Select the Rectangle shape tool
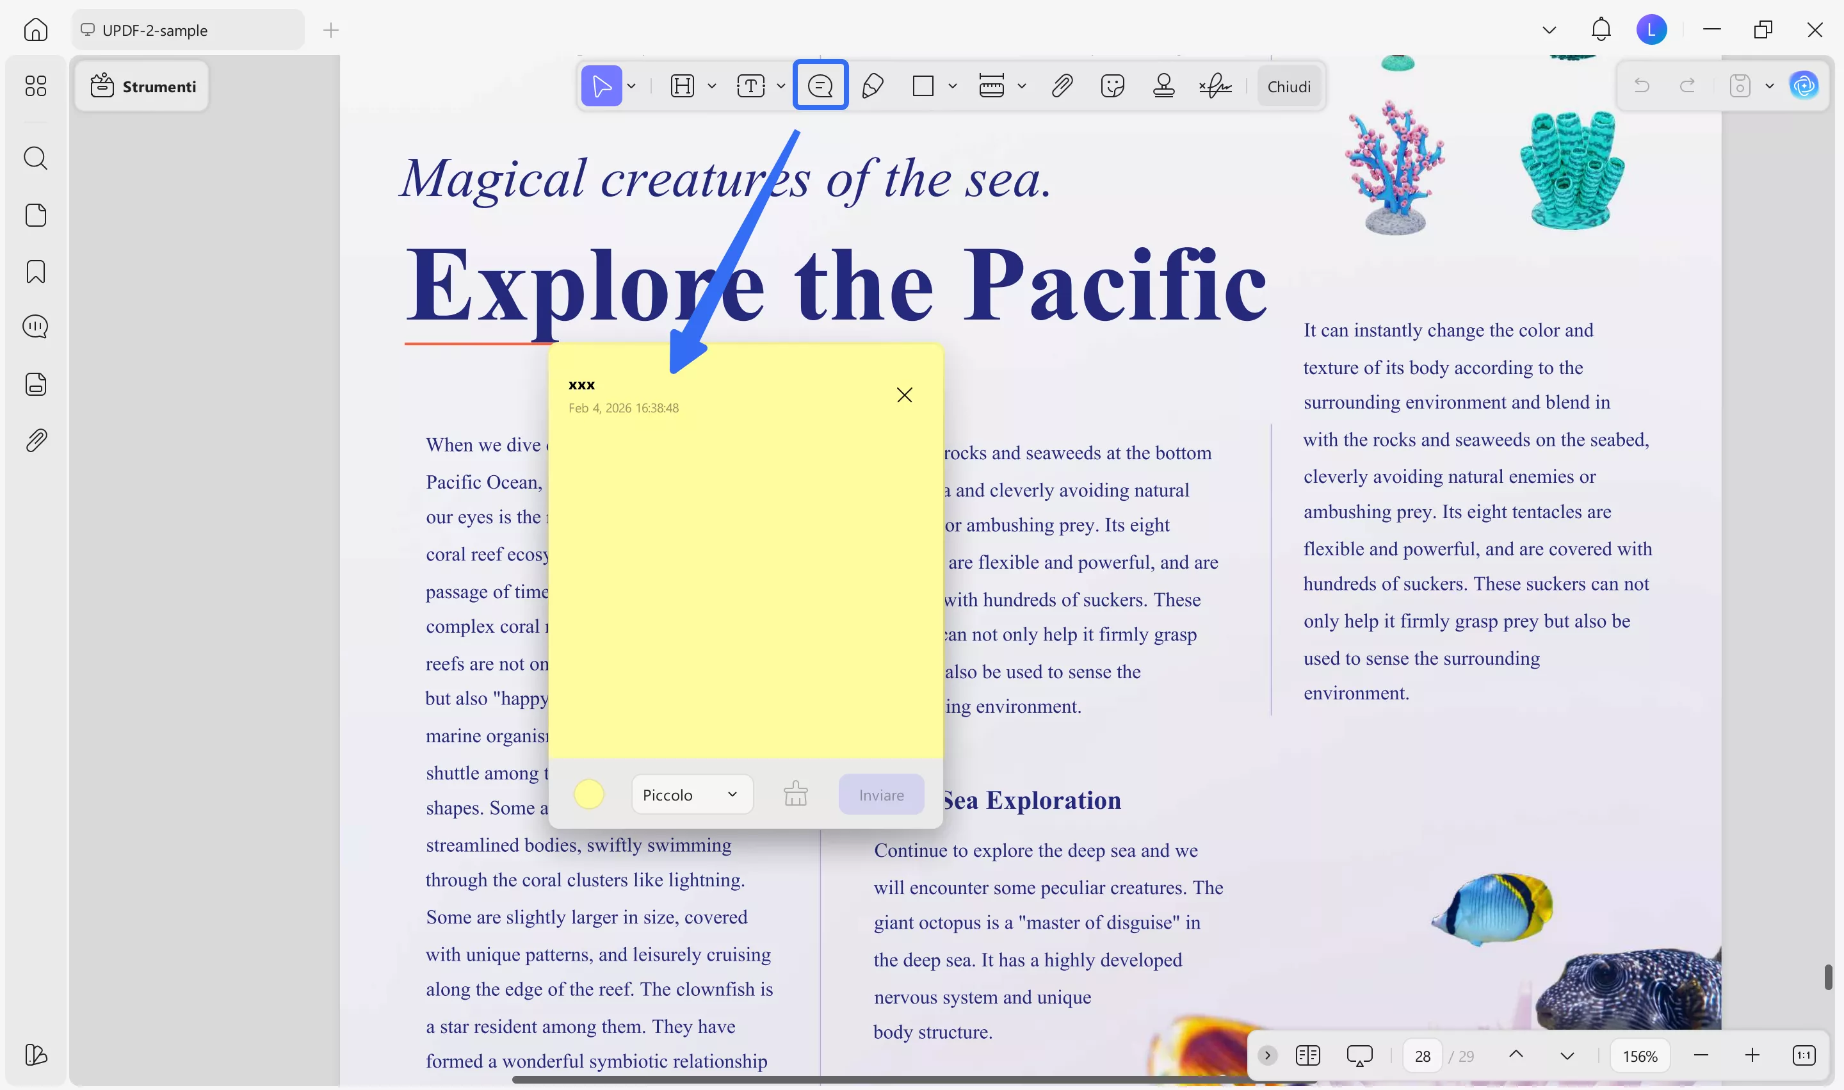The width and height of the screenshot is (1844, 1090). [x=923, y=85]
